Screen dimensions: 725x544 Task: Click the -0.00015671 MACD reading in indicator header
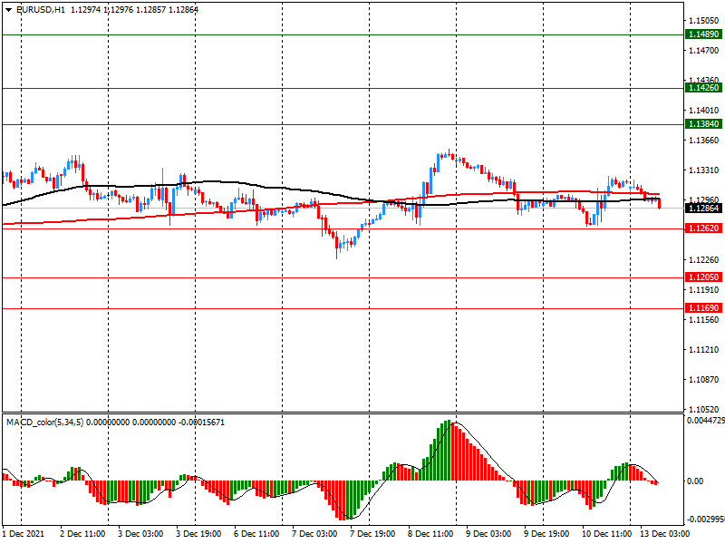tap(201, 423)
